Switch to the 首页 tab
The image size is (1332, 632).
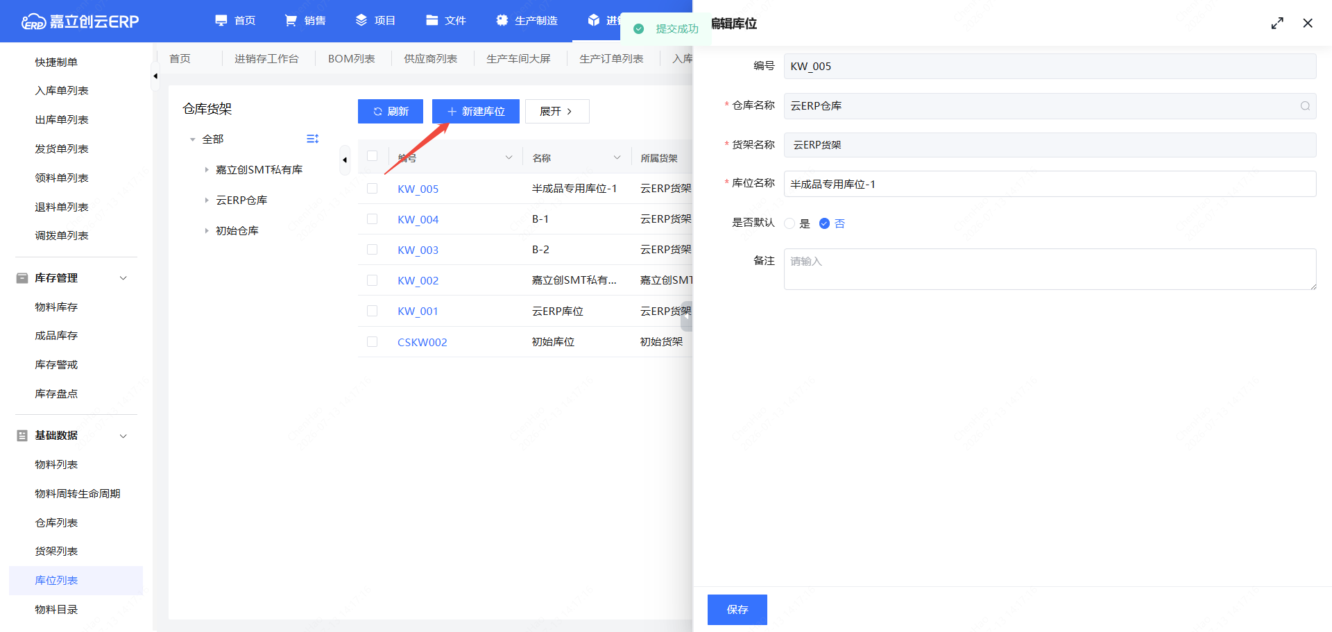tap(180, 59)
